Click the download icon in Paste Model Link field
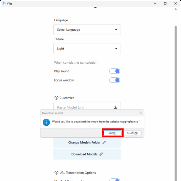Image resolution: width=181 pixels, height=181 pixels. point(115,107)
